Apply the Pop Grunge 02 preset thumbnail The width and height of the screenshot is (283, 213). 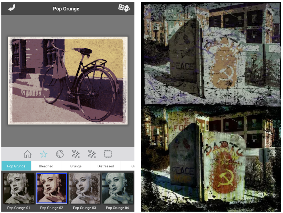tap(52, 188)
